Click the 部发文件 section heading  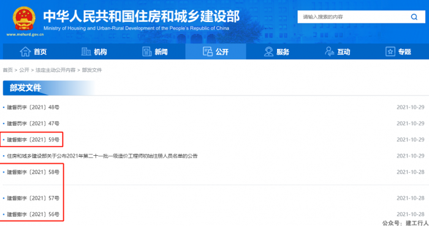26,88
